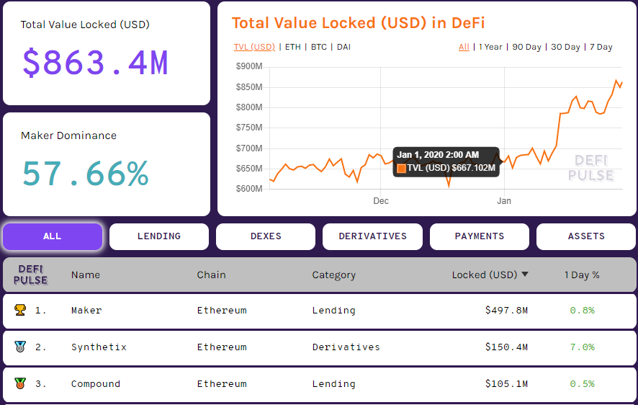Switch chart to ETH denomination

(x=293, y=47)
